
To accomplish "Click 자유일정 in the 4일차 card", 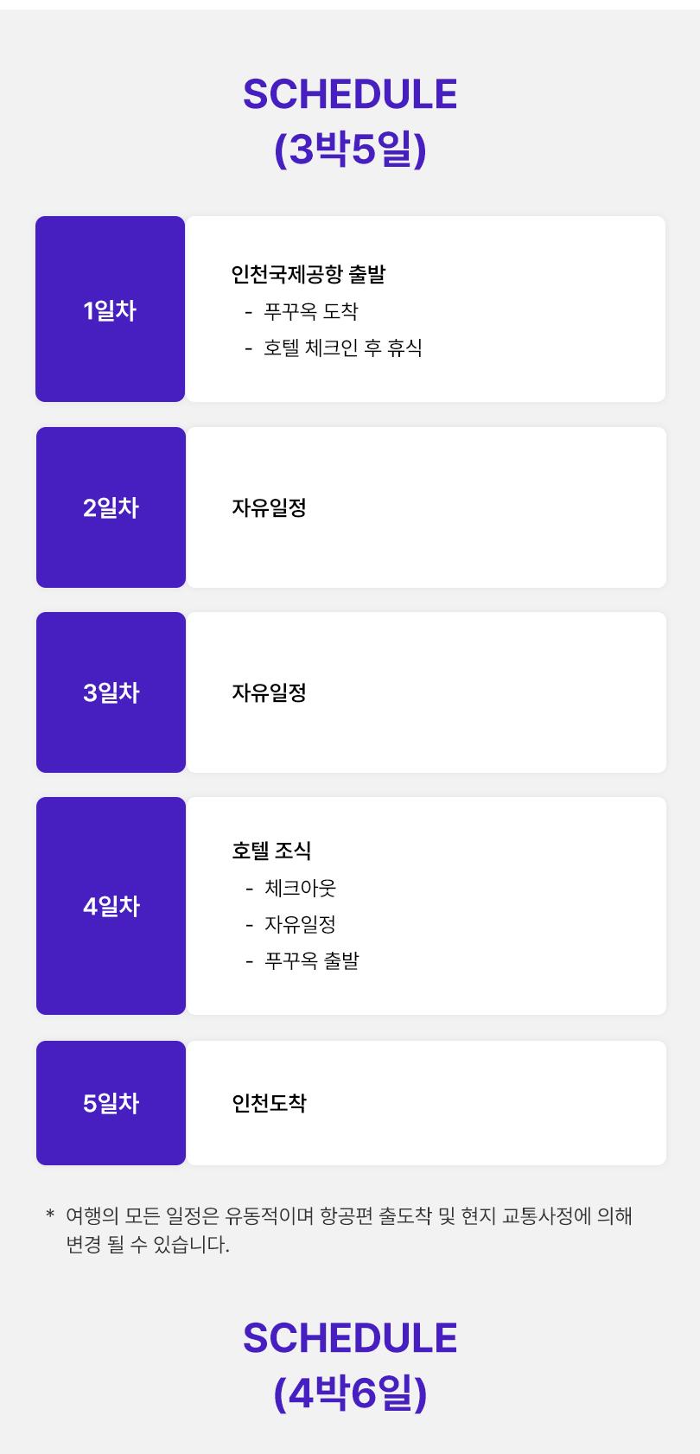I will (x=301, y=924).
